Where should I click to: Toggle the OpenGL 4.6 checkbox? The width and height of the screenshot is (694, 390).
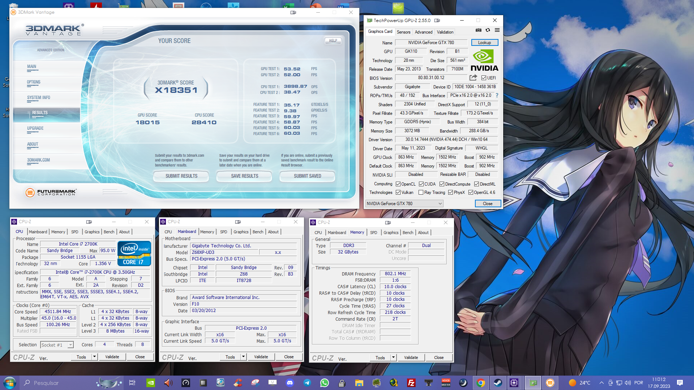point(471,192)
